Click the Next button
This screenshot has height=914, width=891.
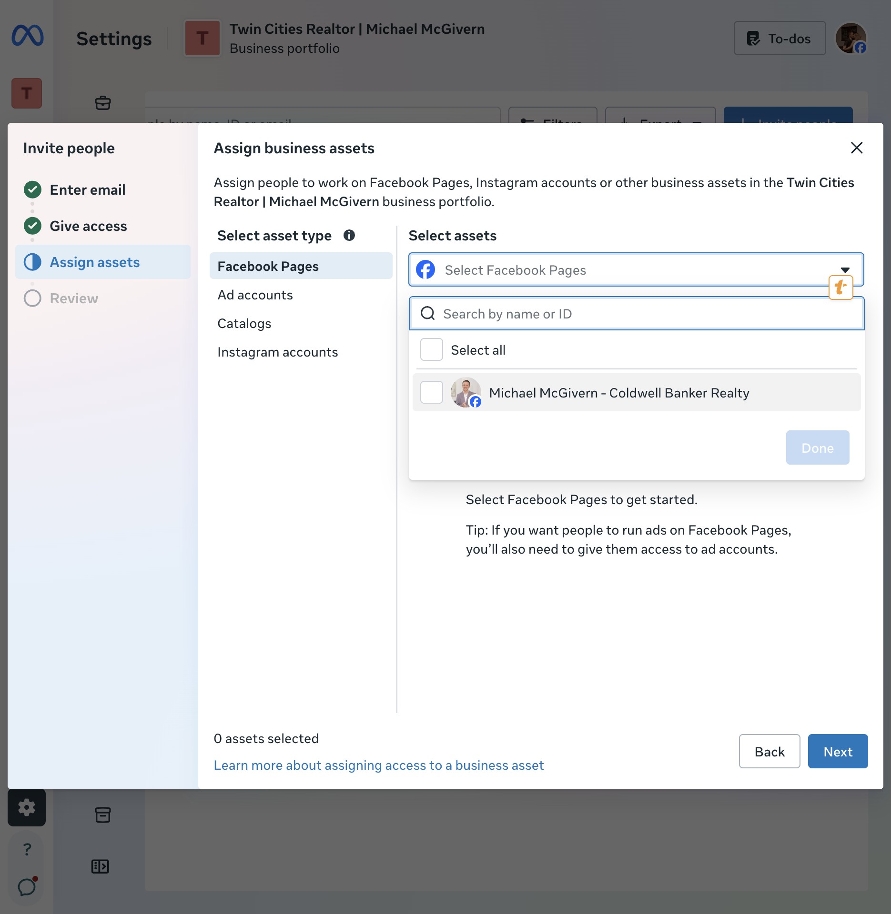(838, 751)
